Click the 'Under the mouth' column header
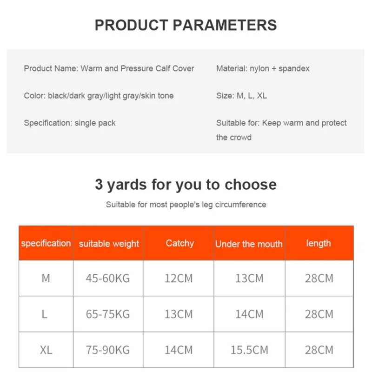Screen dimensions: 372x372 pyautogui.click(x=249, y=244)
